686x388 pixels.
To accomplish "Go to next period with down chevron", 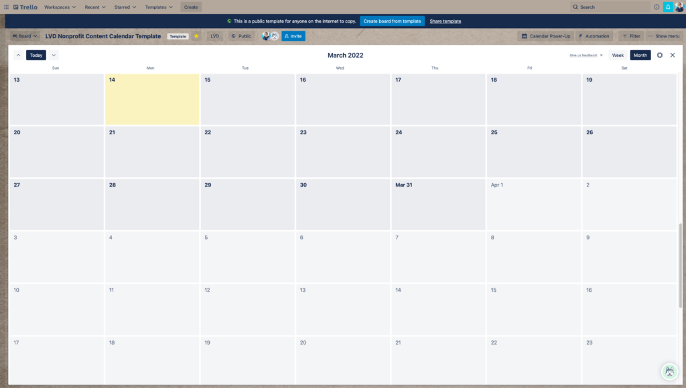I will click(x=54, y=55).
